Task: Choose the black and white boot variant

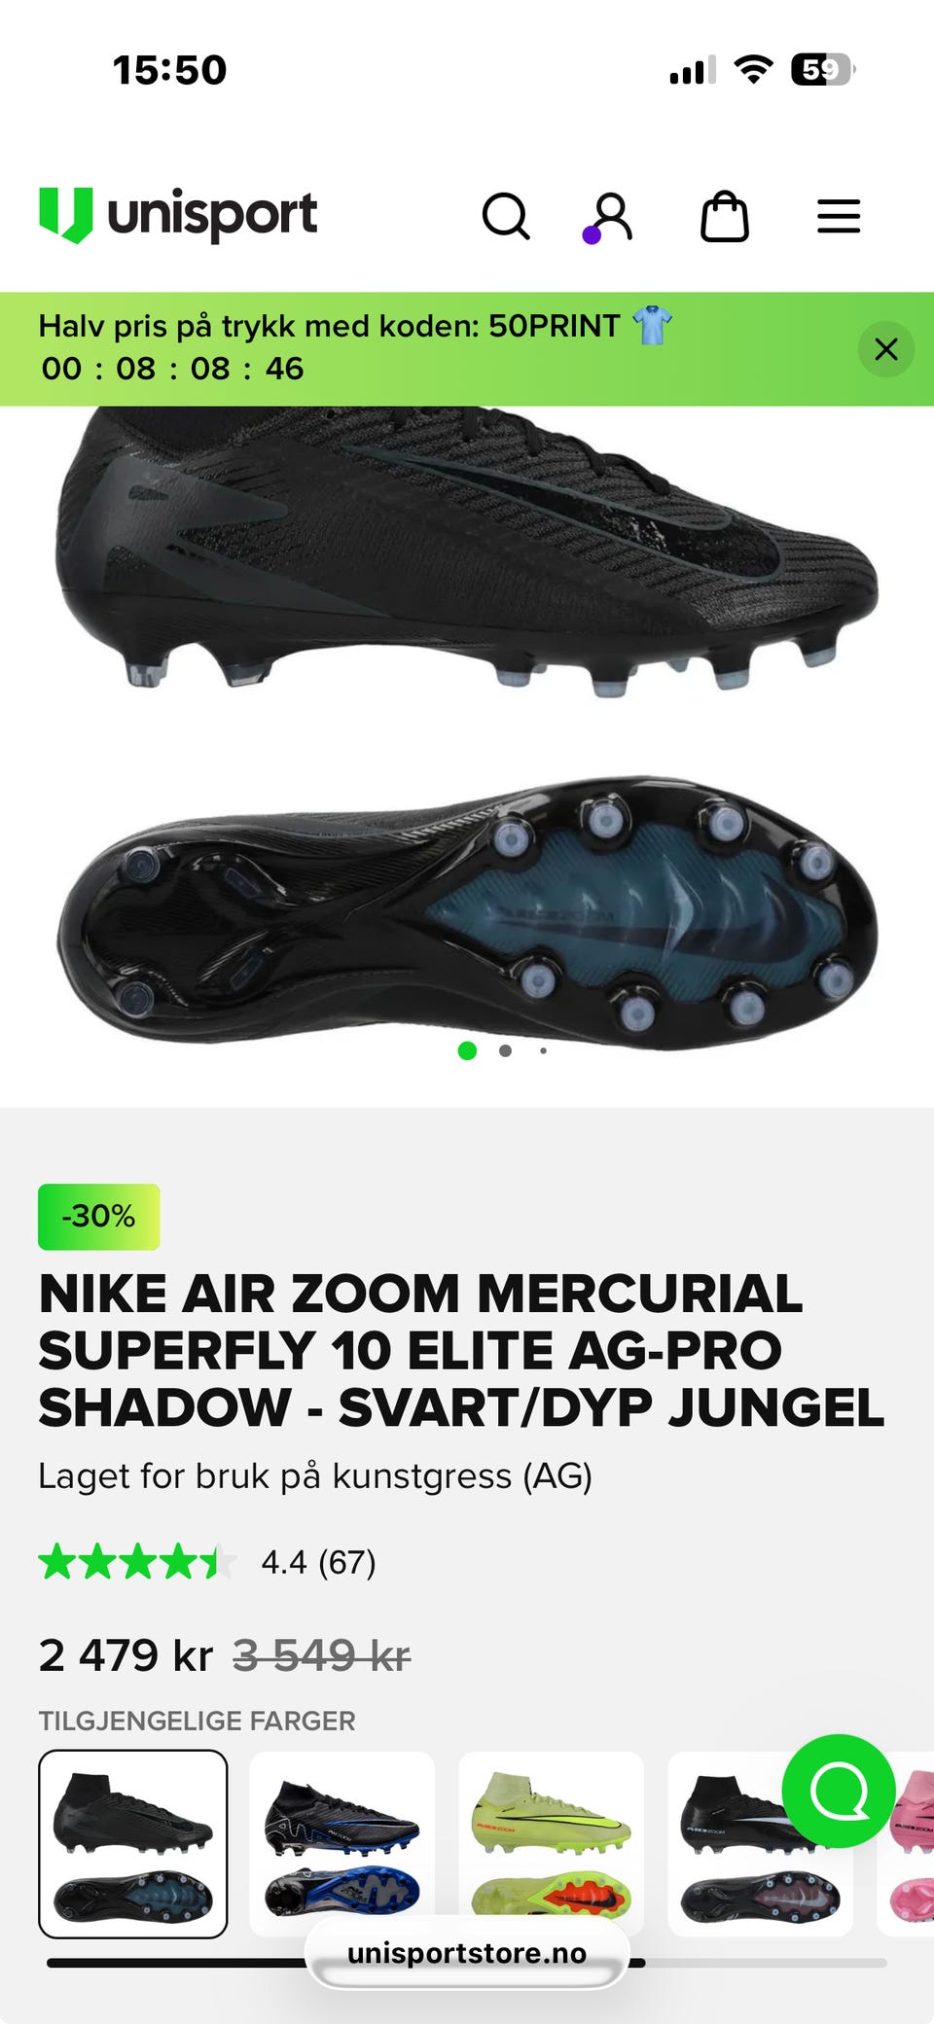Action: 761,1844
